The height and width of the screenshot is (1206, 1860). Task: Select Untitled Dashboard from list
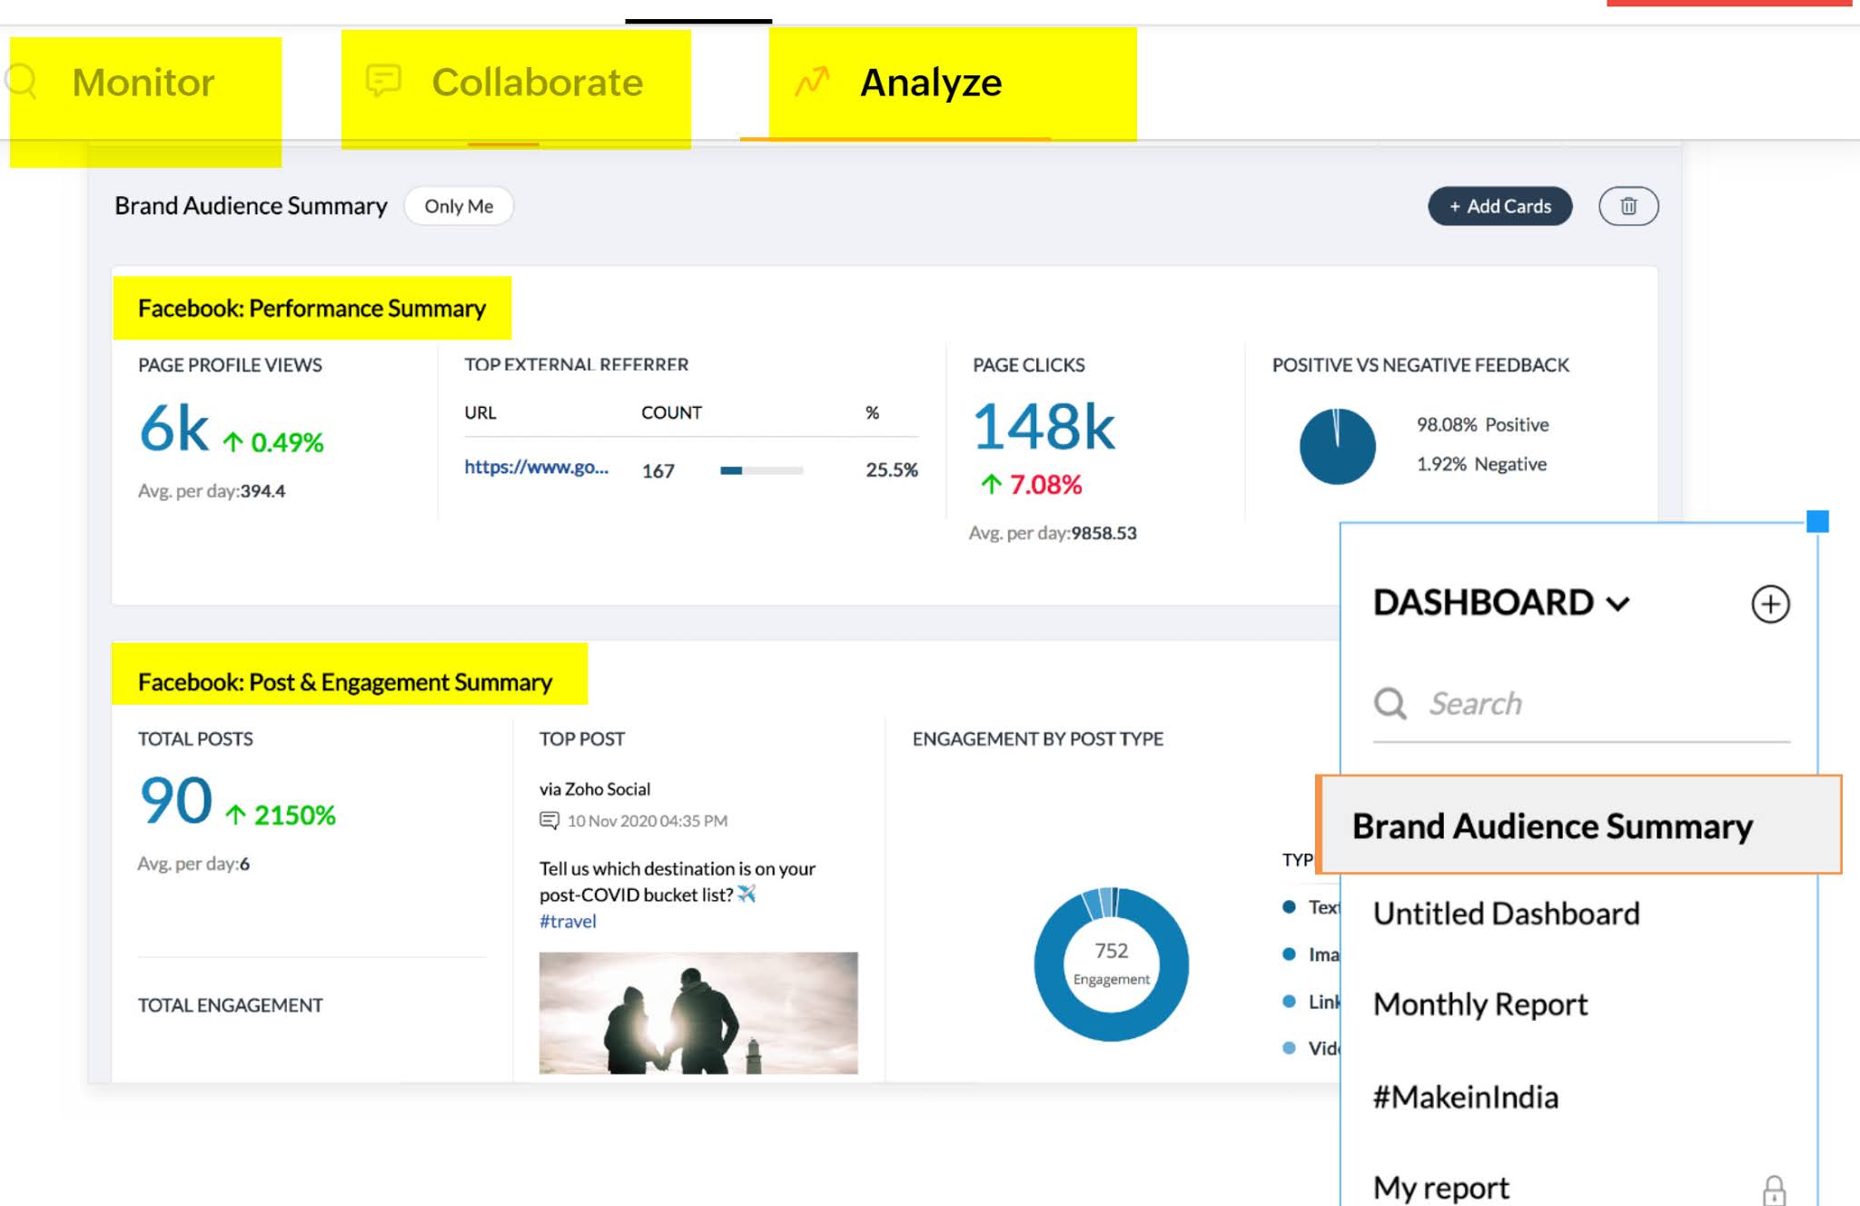[x=1506, y=914]
